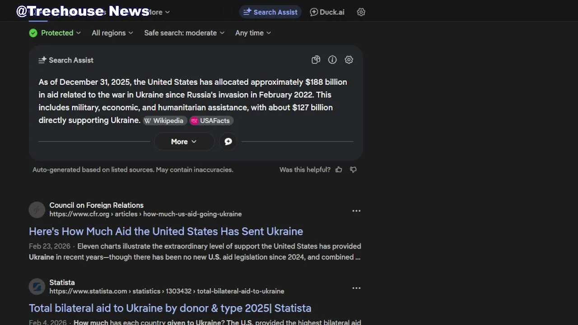Open the Duck.ai tab
Viewport: 578px width, 325px height.
327,12
